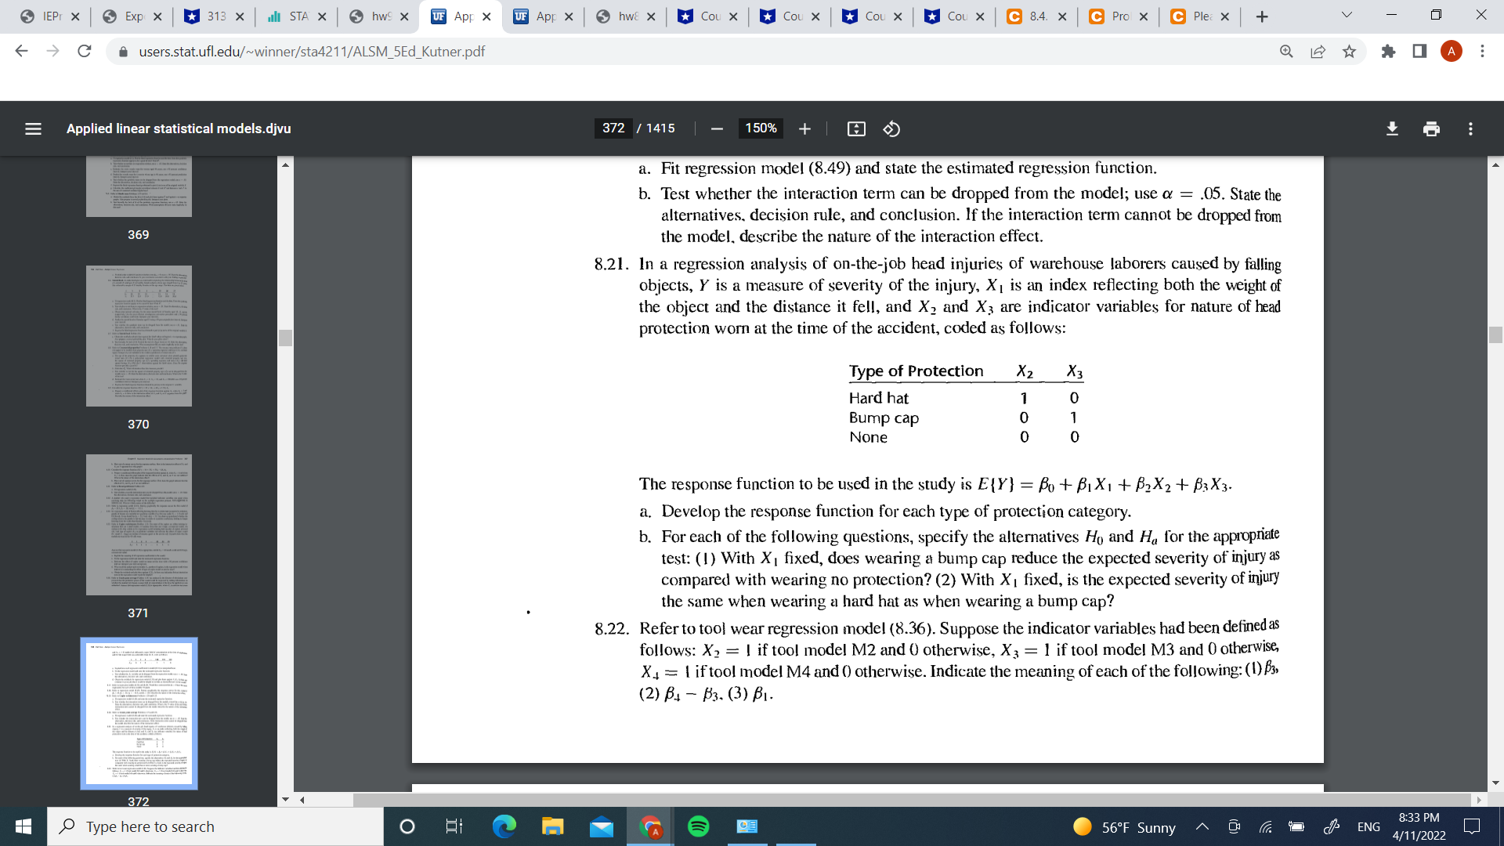Image resolution: width=1504 pixels, height=846 pixels.
Task: Open Spotify from the taskbar
Action: [697, 826]
